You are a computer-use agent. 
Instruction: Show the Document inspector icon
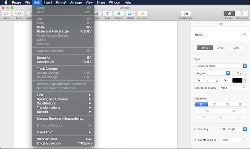click(241, 13)
